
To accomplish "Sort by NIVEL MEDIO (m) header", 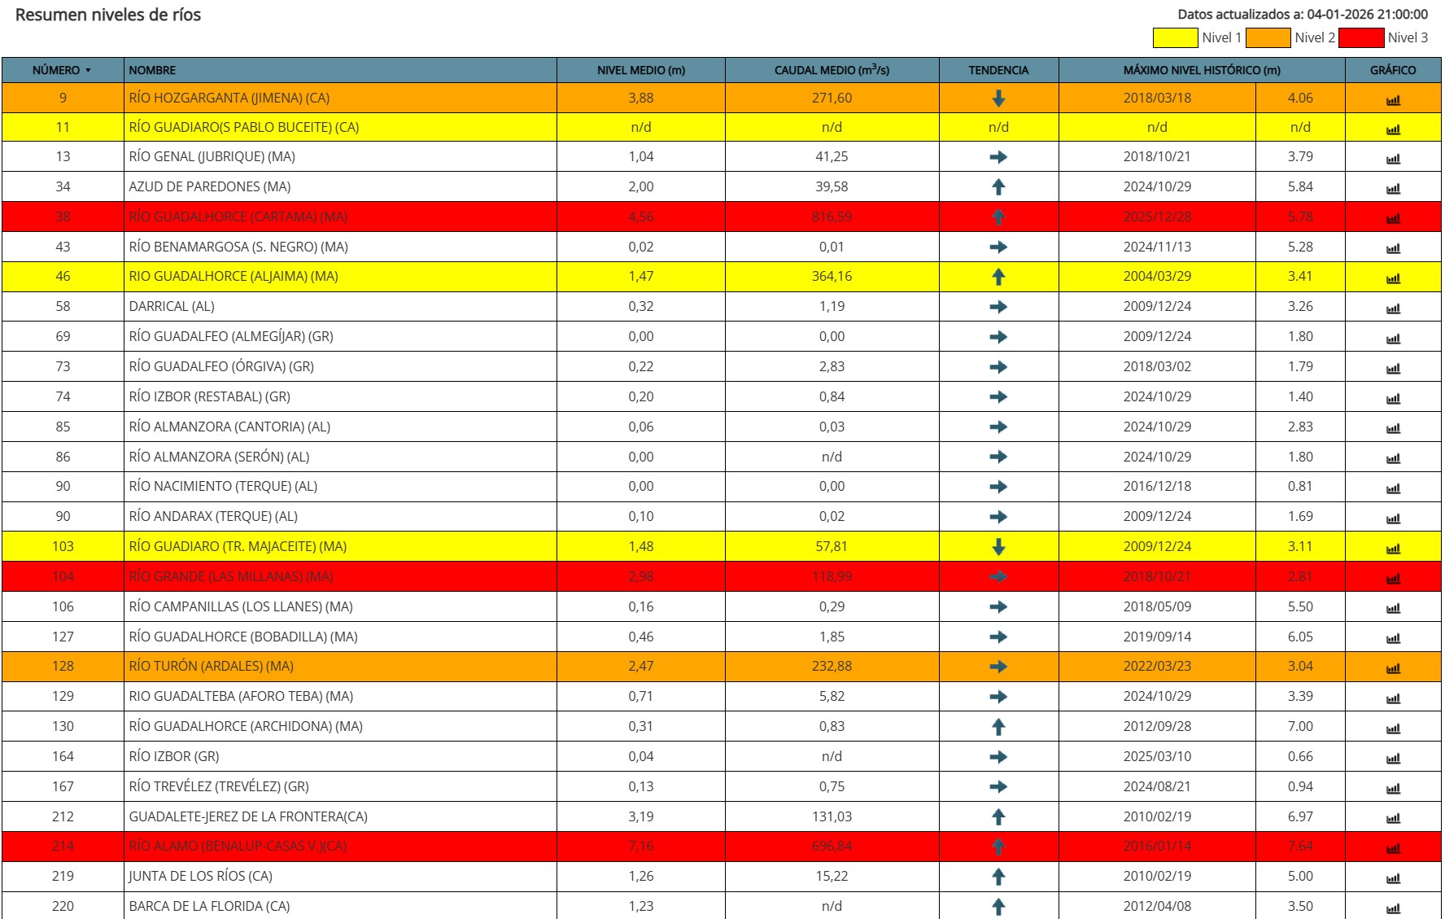I will click(640, 71).
